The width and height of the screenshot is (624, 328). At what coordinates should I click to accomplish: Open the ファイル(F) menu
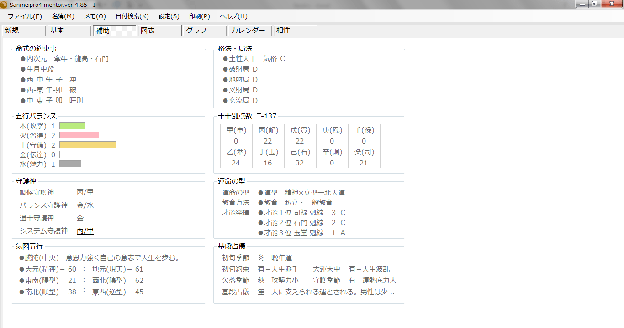(x=25, y=16)
